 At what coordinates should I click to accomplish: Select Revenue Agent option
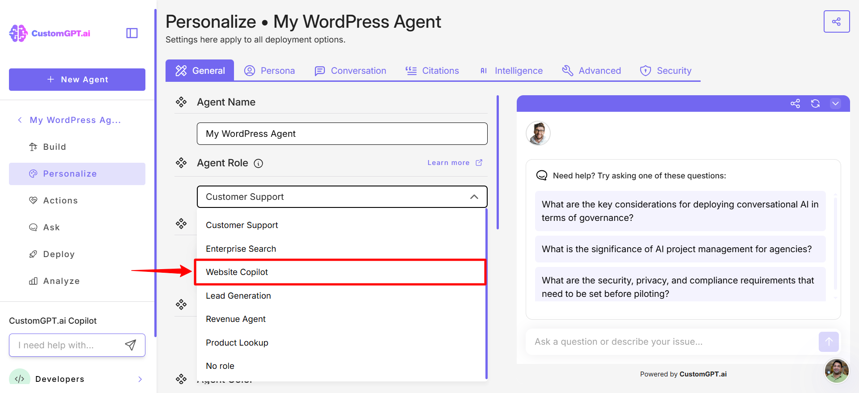pos(341,319)
